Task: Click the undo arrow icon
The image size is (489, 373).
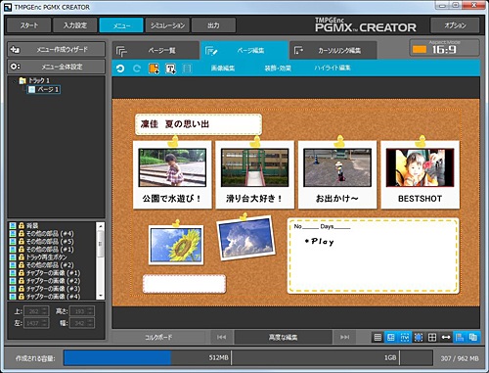Action: pyautogui.click(x=120, y=69)
